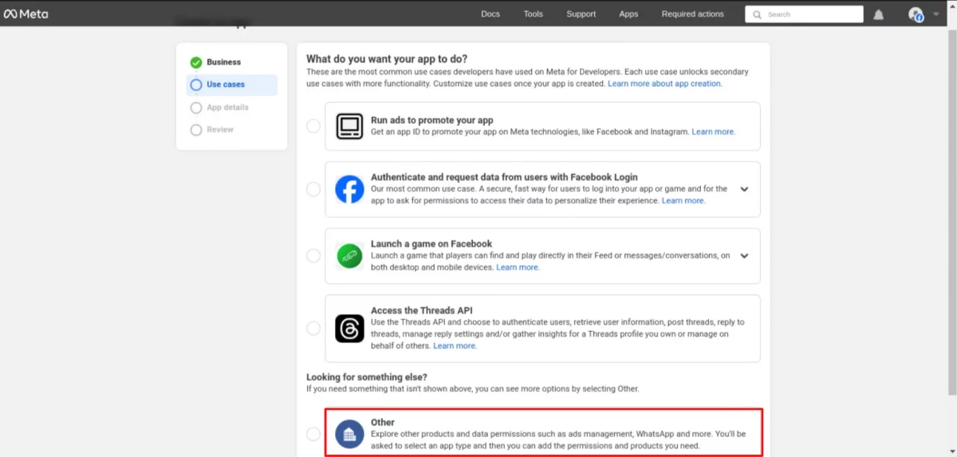Open the Docs menu

click(x=490, y=14)
